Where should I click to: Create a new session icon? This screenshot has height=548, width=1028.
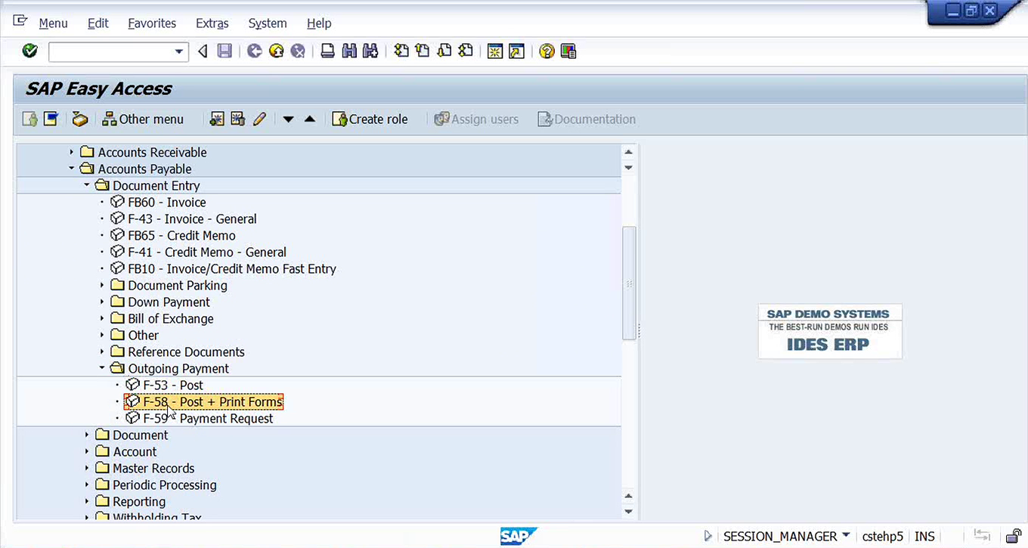495,51
